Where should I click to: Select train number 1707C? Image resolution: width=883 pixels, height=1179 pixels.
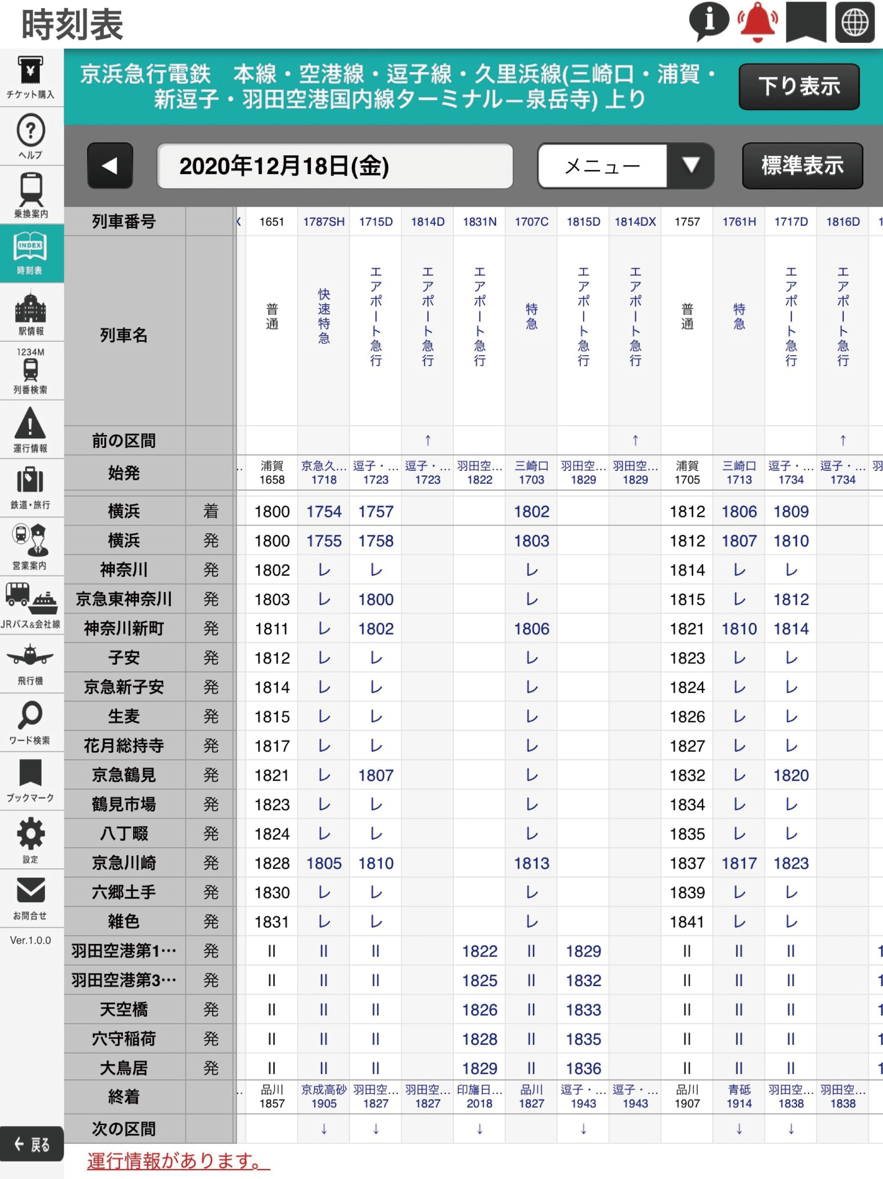point(532,222)
